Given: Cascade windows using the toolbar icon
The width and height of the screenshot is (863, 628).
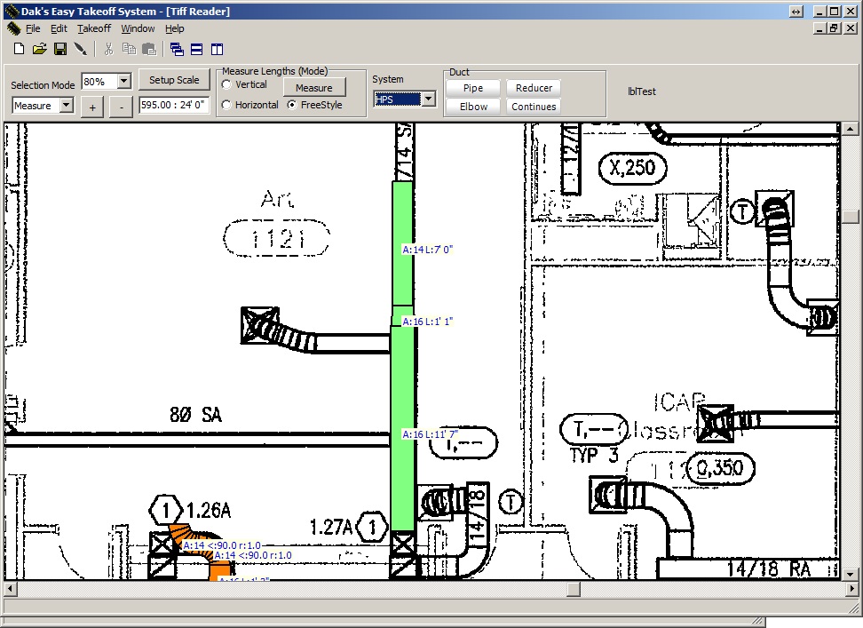Looking at the screenshot, I should (x=177, y=49).
